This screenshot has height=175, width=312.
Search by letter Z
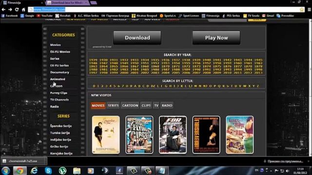(258, 86)
